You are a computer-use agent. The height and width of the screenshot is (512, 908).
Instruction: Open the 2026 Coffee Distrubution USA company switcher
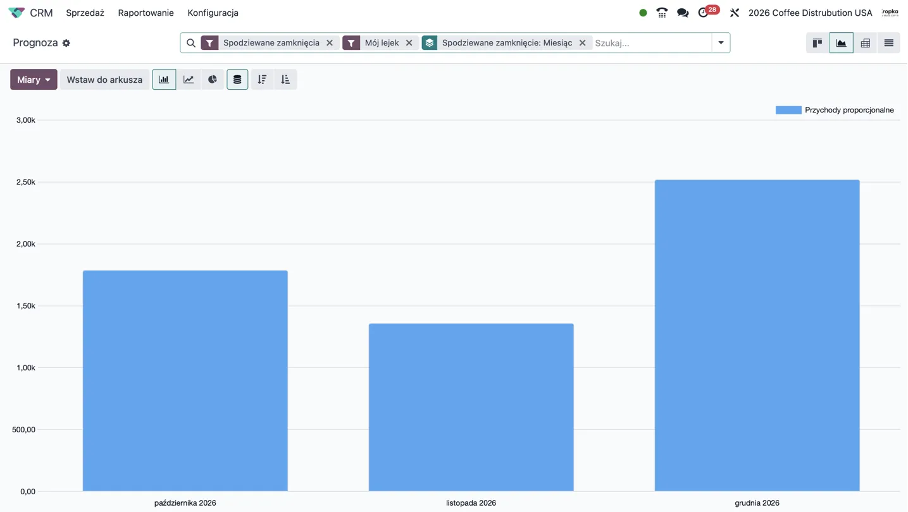[810, 13]
